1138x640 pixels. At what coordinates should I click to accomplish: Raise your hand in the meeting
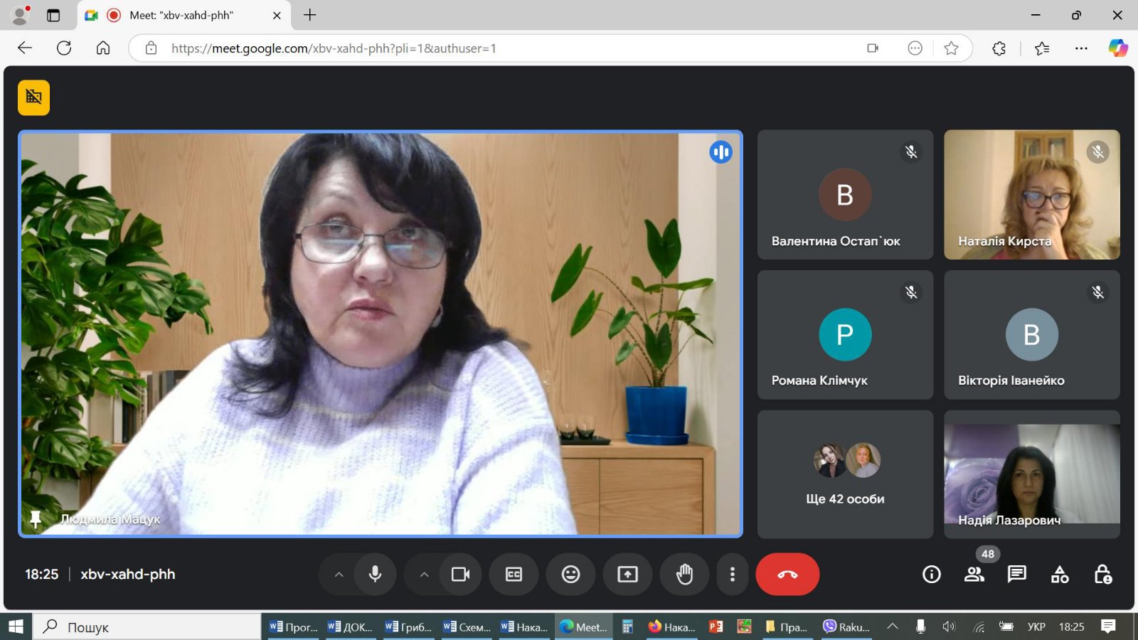coord(684,574)
